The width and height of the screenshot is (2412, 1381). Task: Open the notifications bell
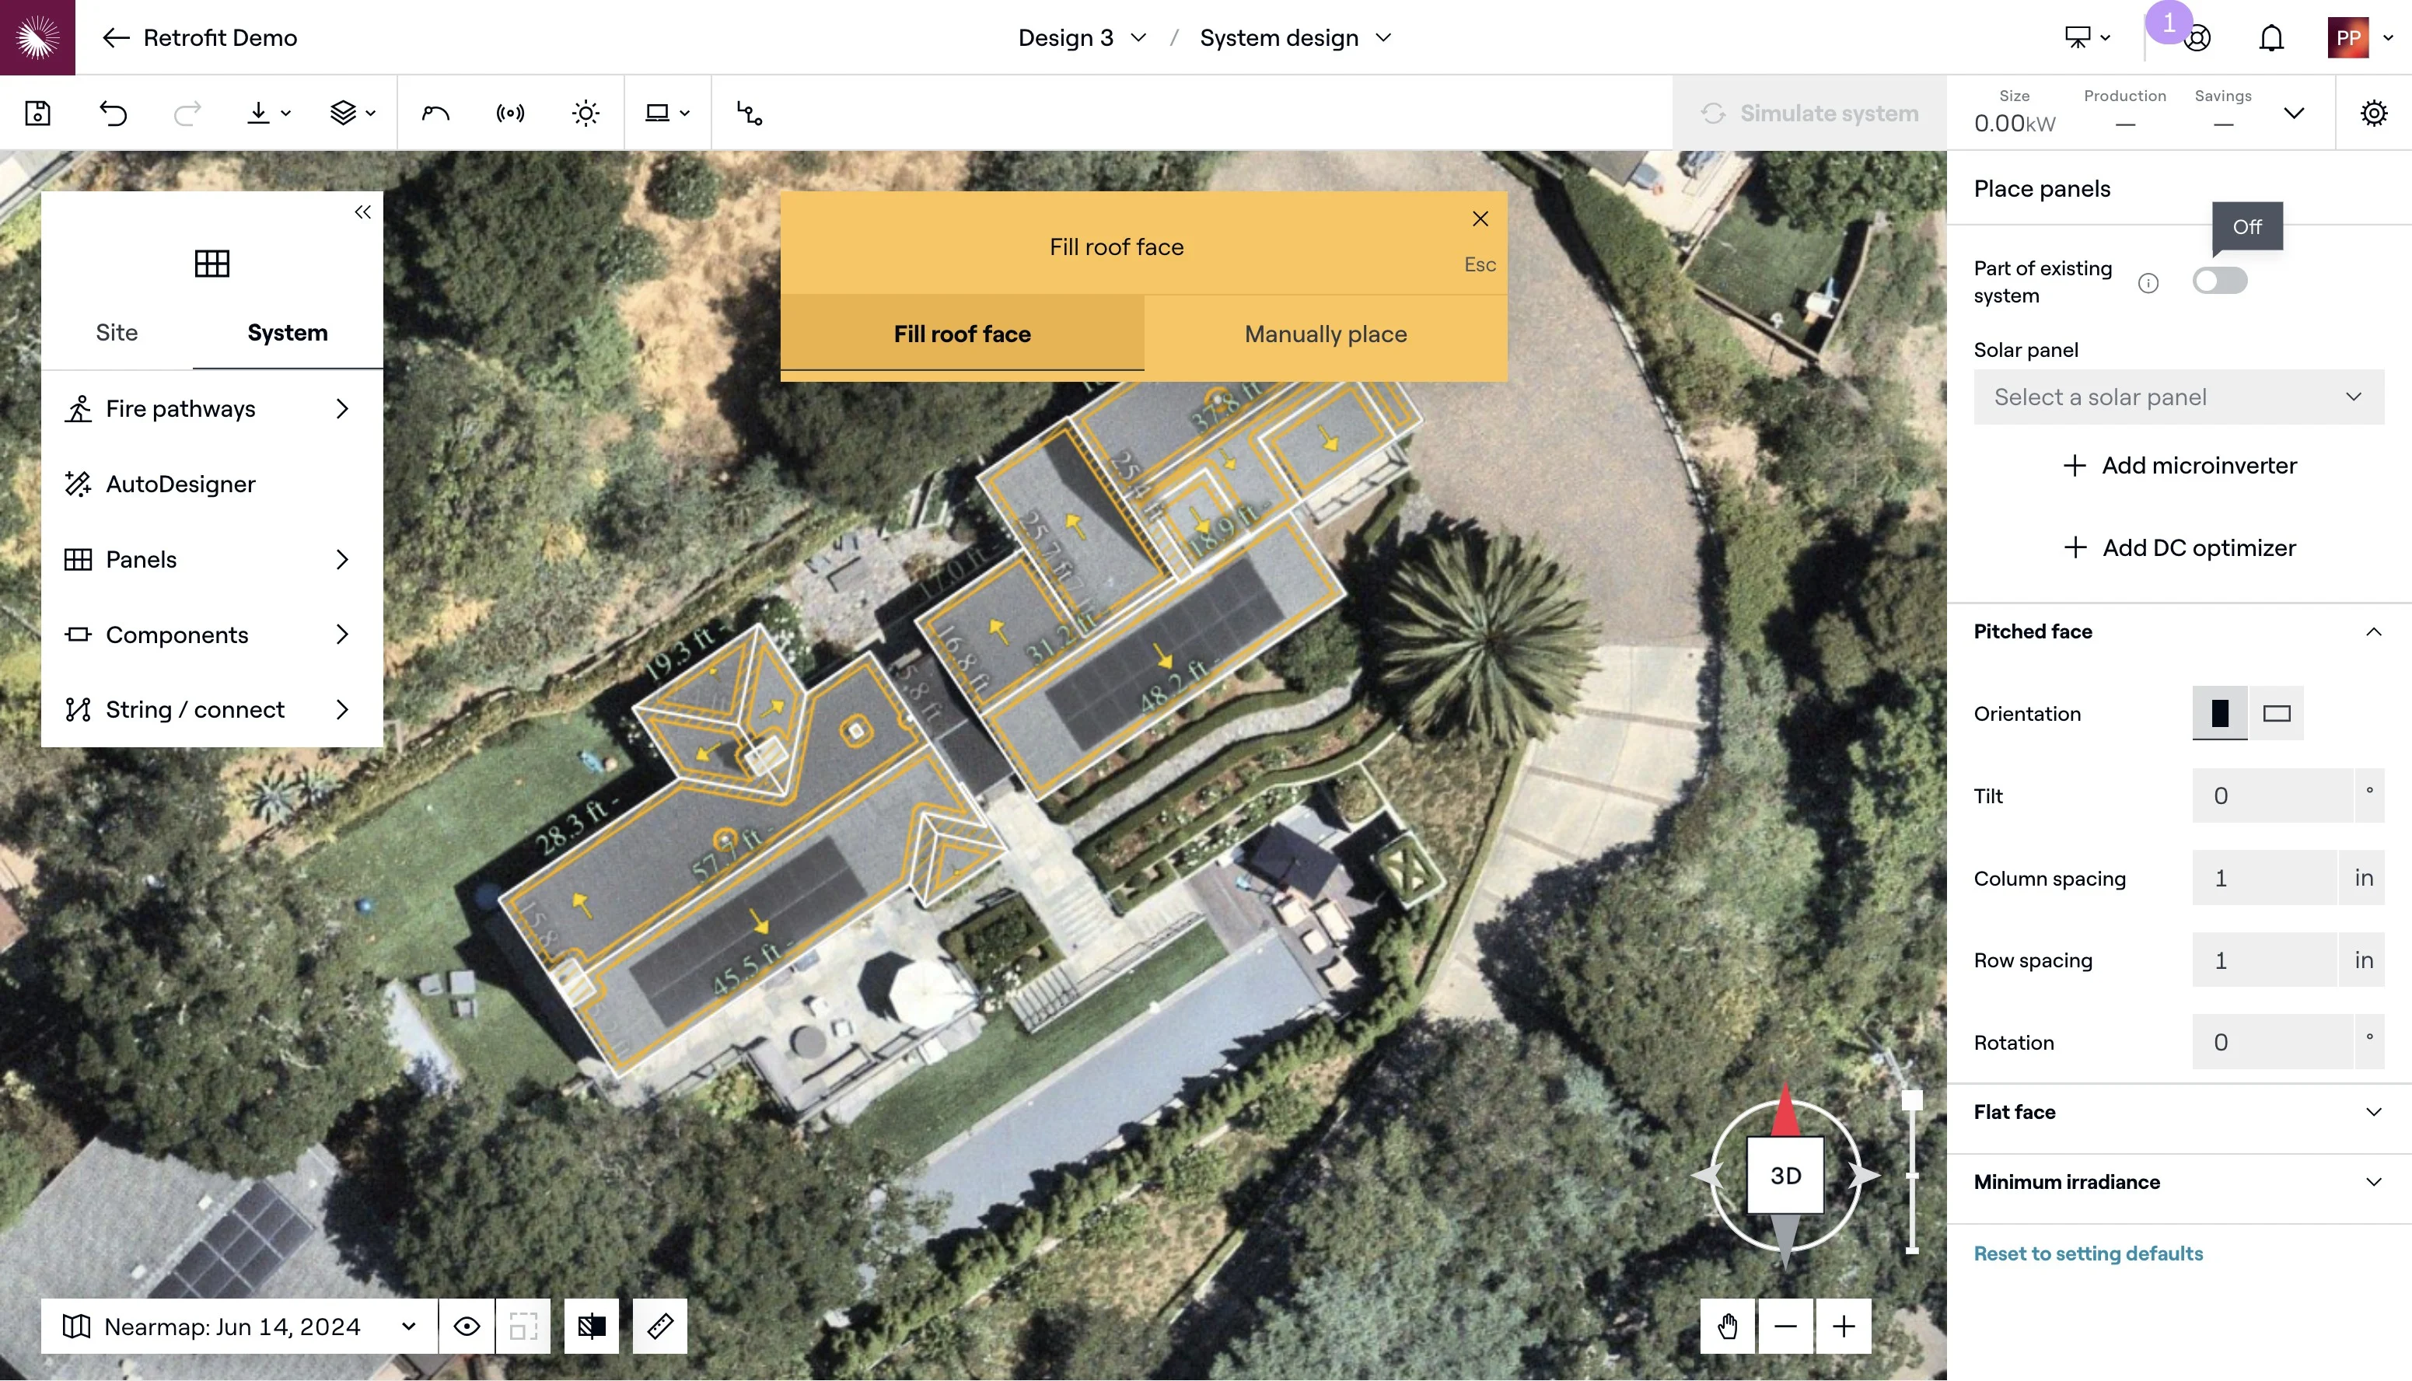point(2270,38)
